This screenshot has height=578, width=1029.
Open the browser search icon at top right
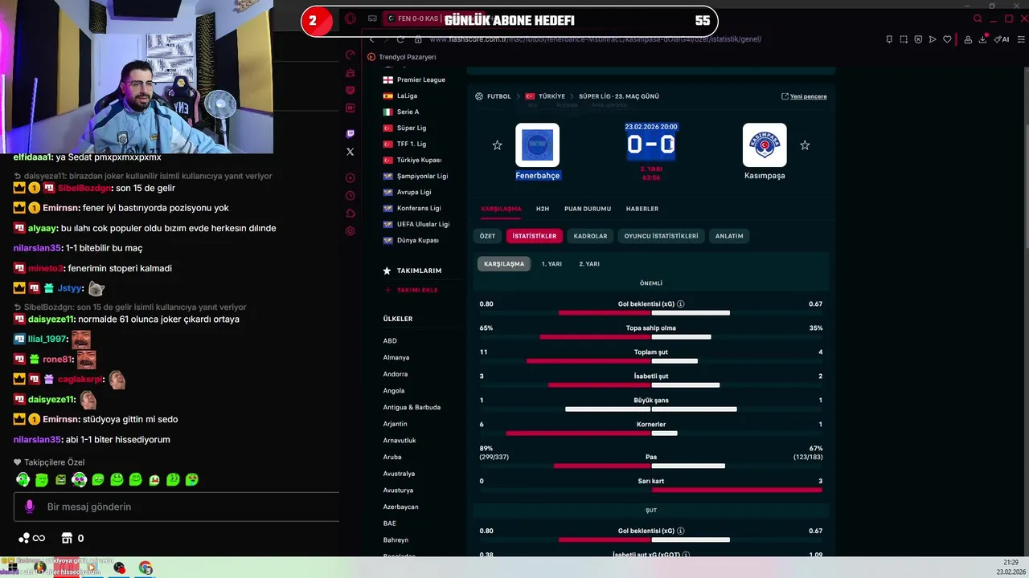pyautogui.click(x=978, y=18)
